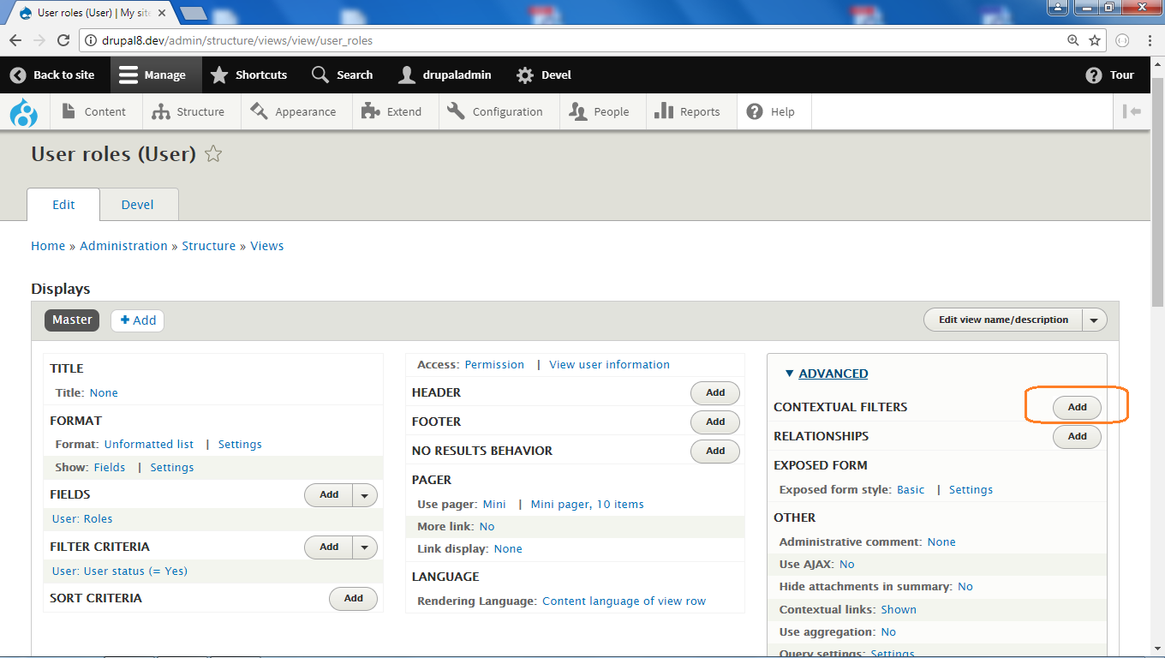Bookmark the page via the address bar star
This screenshot has width=1165, height=658.
coord(1095,39)
